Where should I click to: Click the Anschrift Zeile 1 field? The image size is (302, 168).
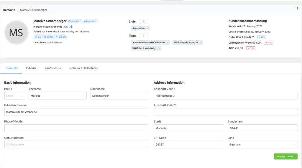226,96
